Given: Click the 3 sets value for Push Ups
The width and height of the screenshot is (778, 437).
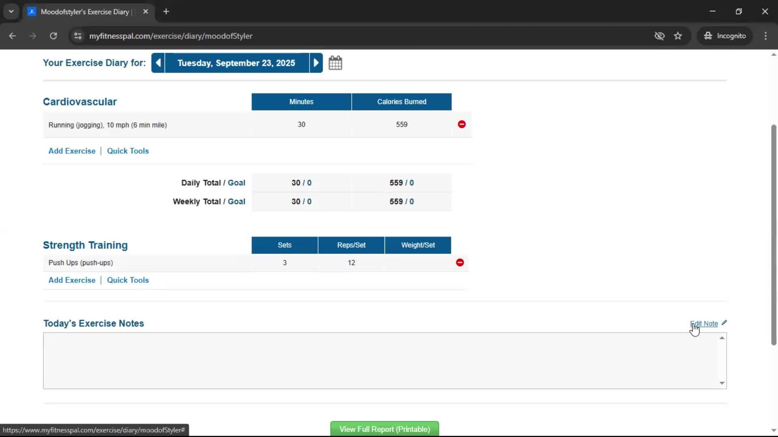Looking at the screenshot, I should tap(284, 263).
